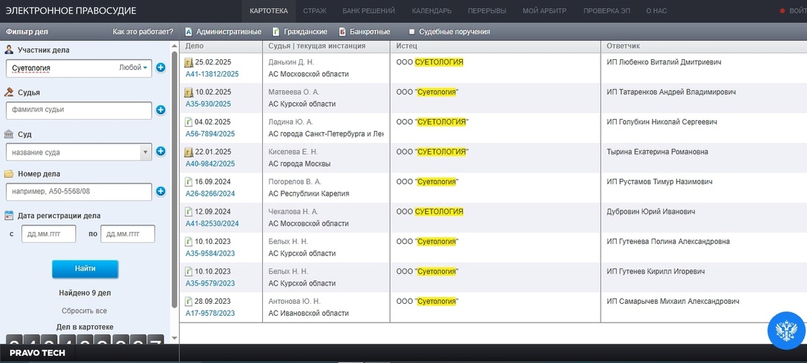
Task: Open case link А41-13812/2025
Action: 212,74
